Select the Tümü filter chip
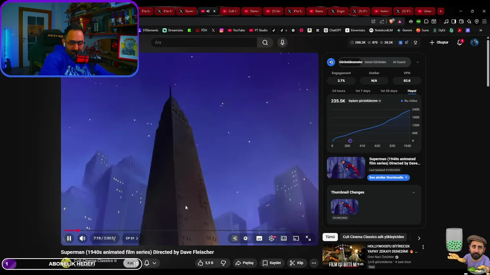 (330, 237)
